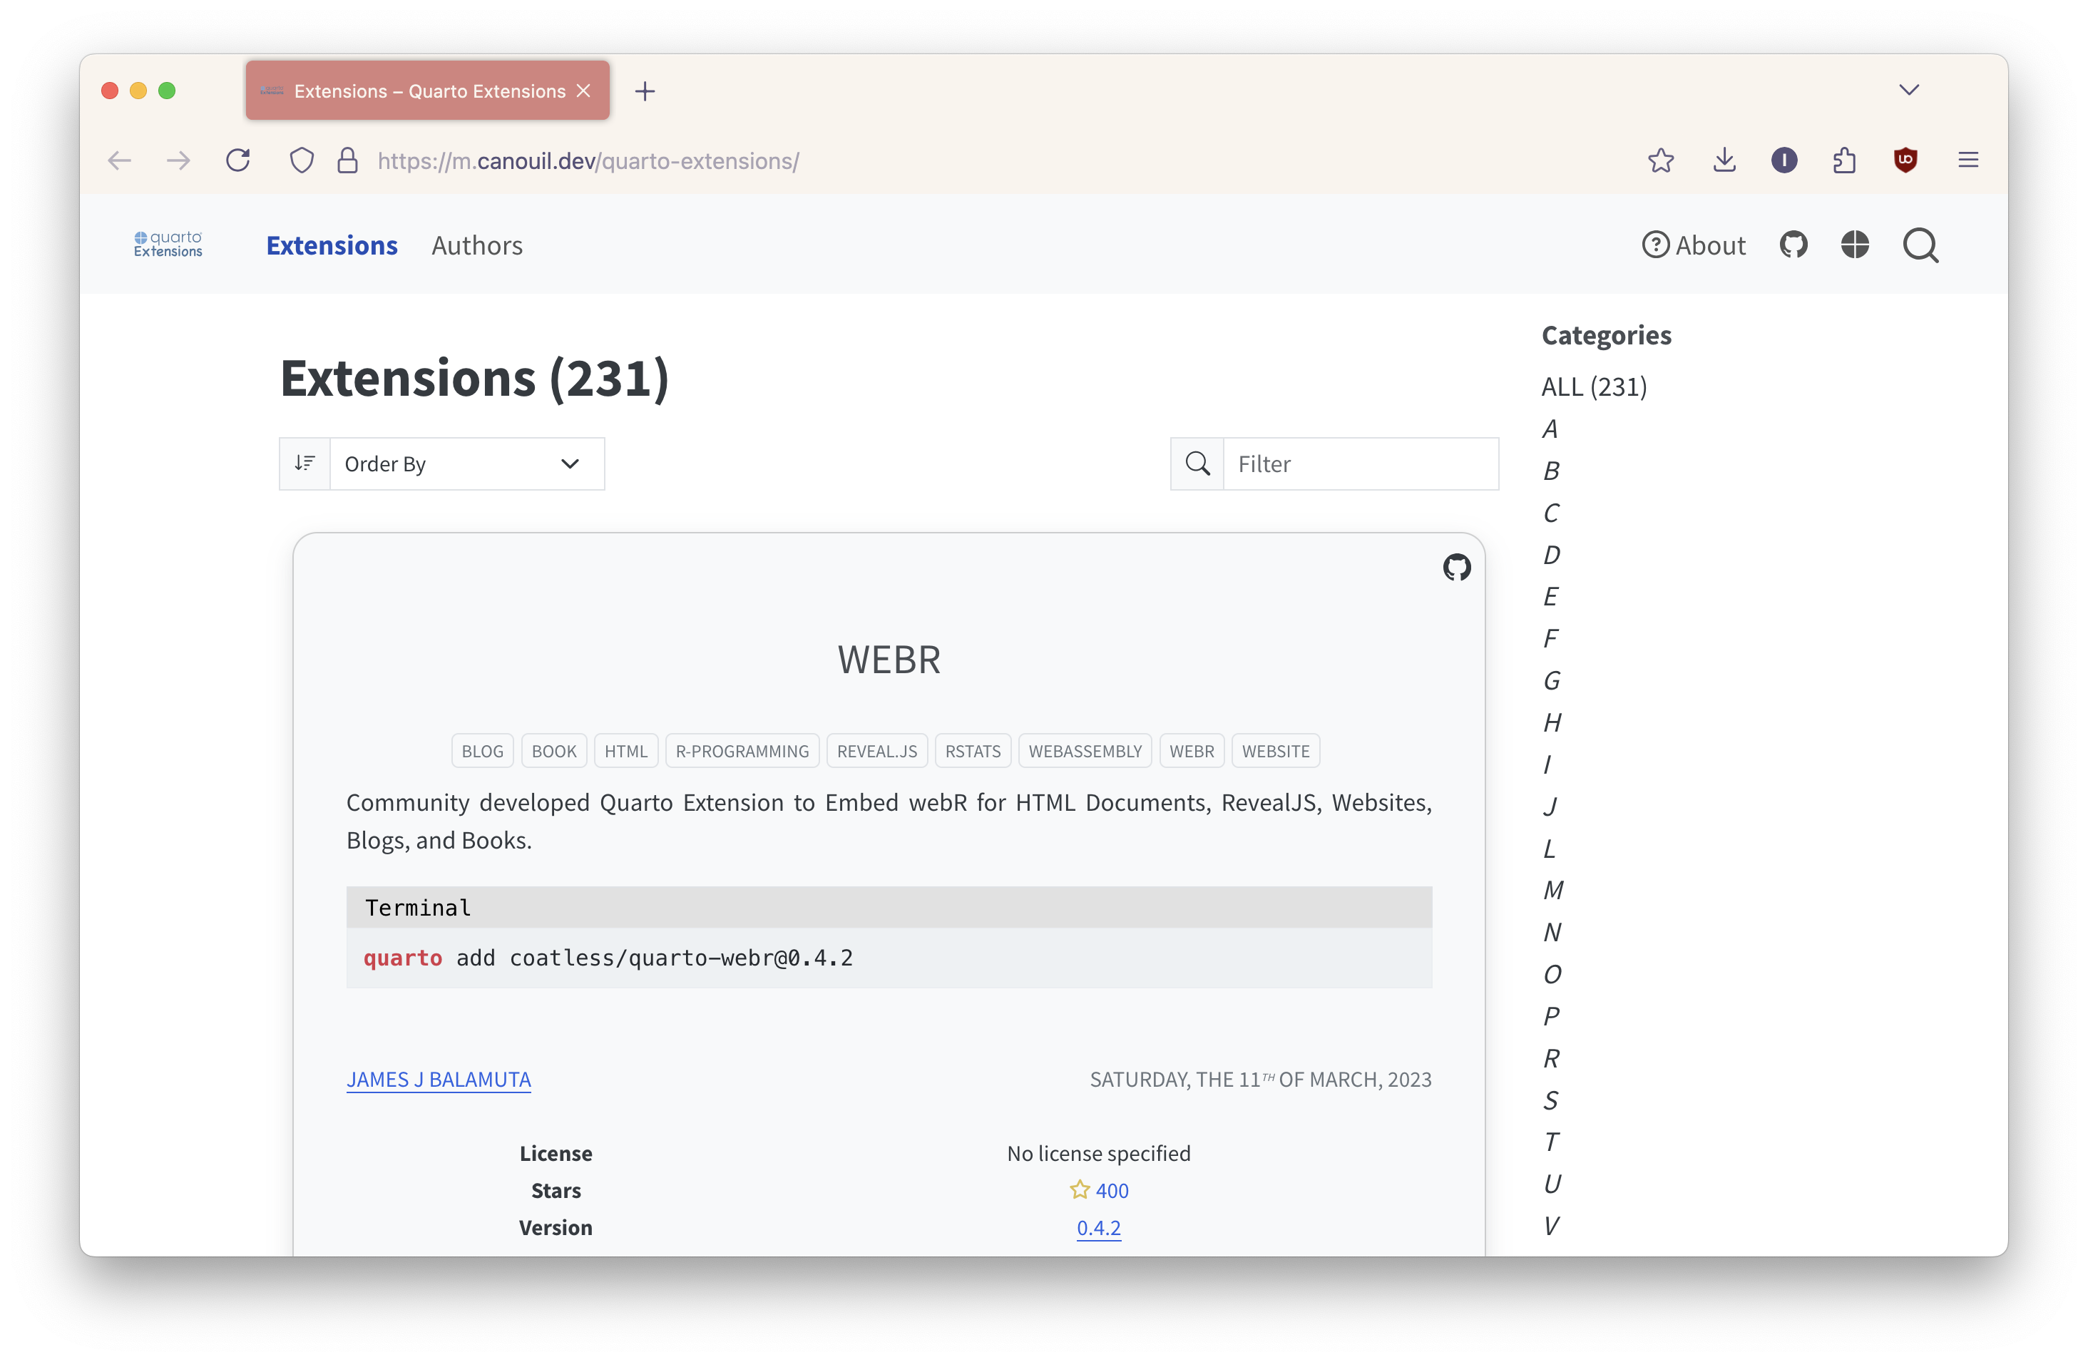Viewport: 2088px width, 1362px height.
Task: Open the browser downloads icon
Action: tap(1724, 160)
